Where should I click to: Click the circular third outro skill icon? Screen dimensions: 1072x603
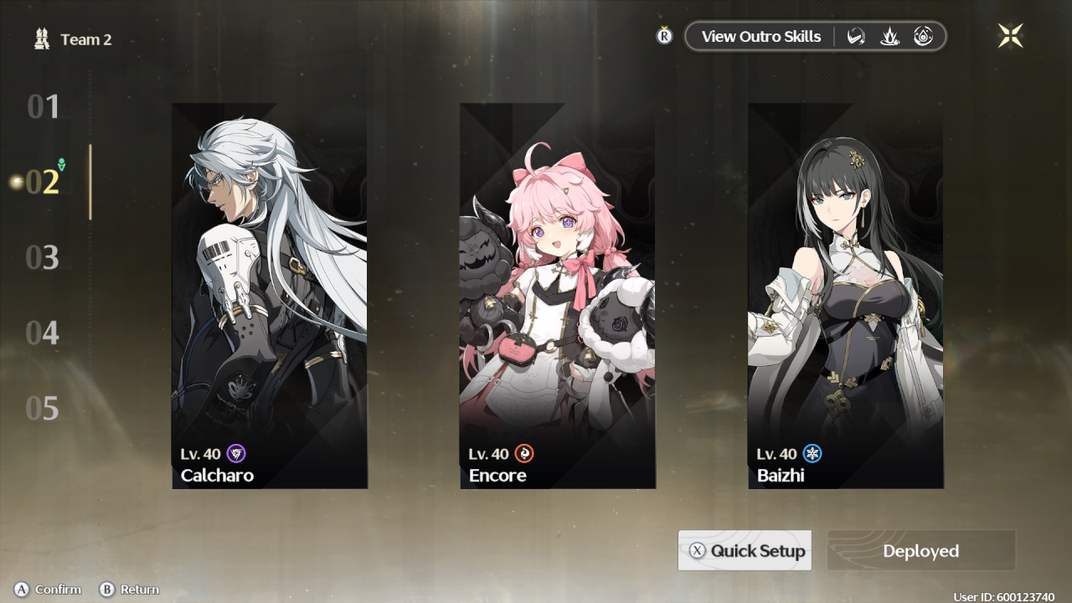(923, 37)
